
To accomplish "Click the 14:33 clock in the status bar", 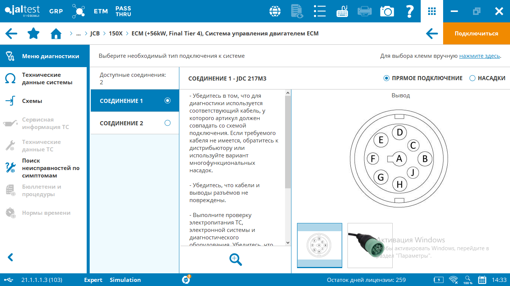I will (x=499, y=280).
